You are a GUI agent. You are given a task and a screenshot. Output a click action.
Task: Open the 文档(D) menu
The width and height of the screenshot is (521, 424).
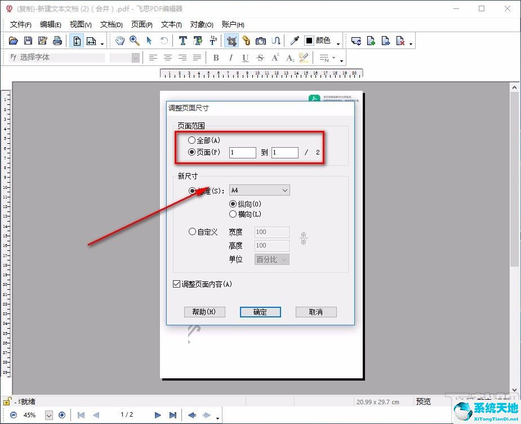pyautogui.click(x=111, y=24)
